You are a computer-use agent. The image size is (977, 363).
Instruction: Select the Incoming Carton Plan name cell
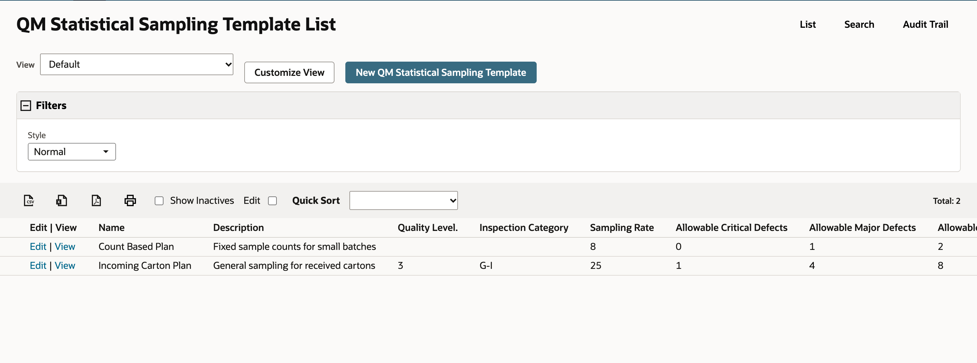tap(145, 266)
